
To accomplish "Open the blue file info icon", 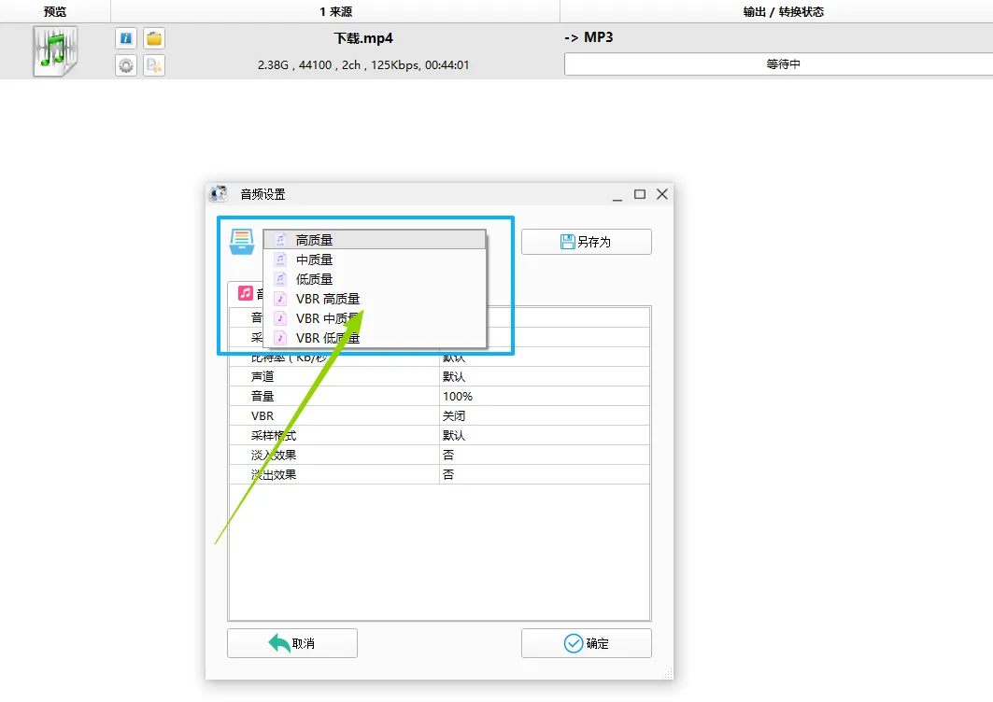I will 126,38.
